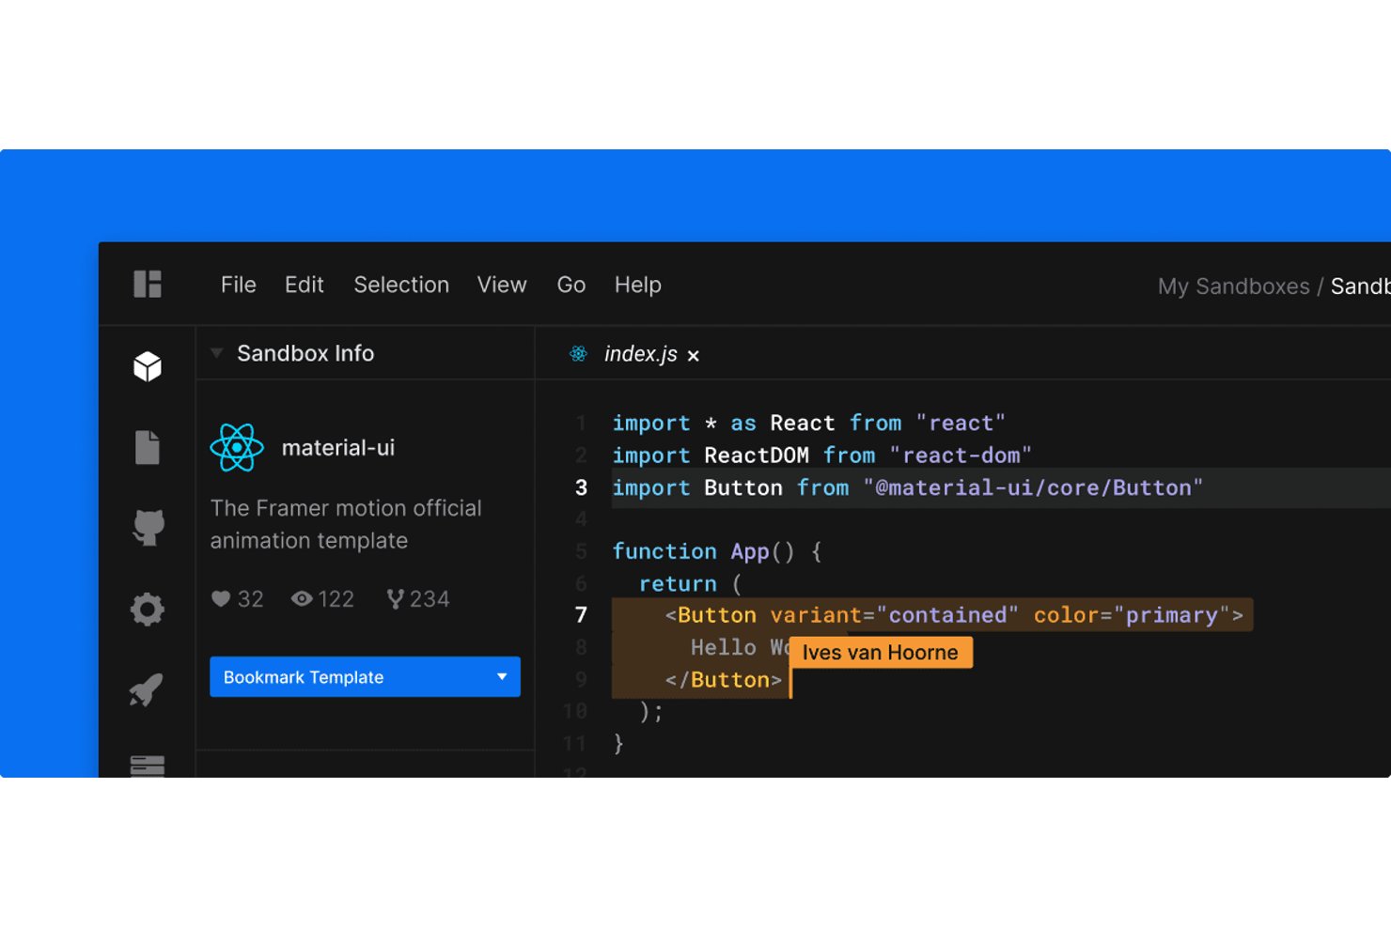Open the Selection menu
1391x927 pixels.
[x=401, y=285]
